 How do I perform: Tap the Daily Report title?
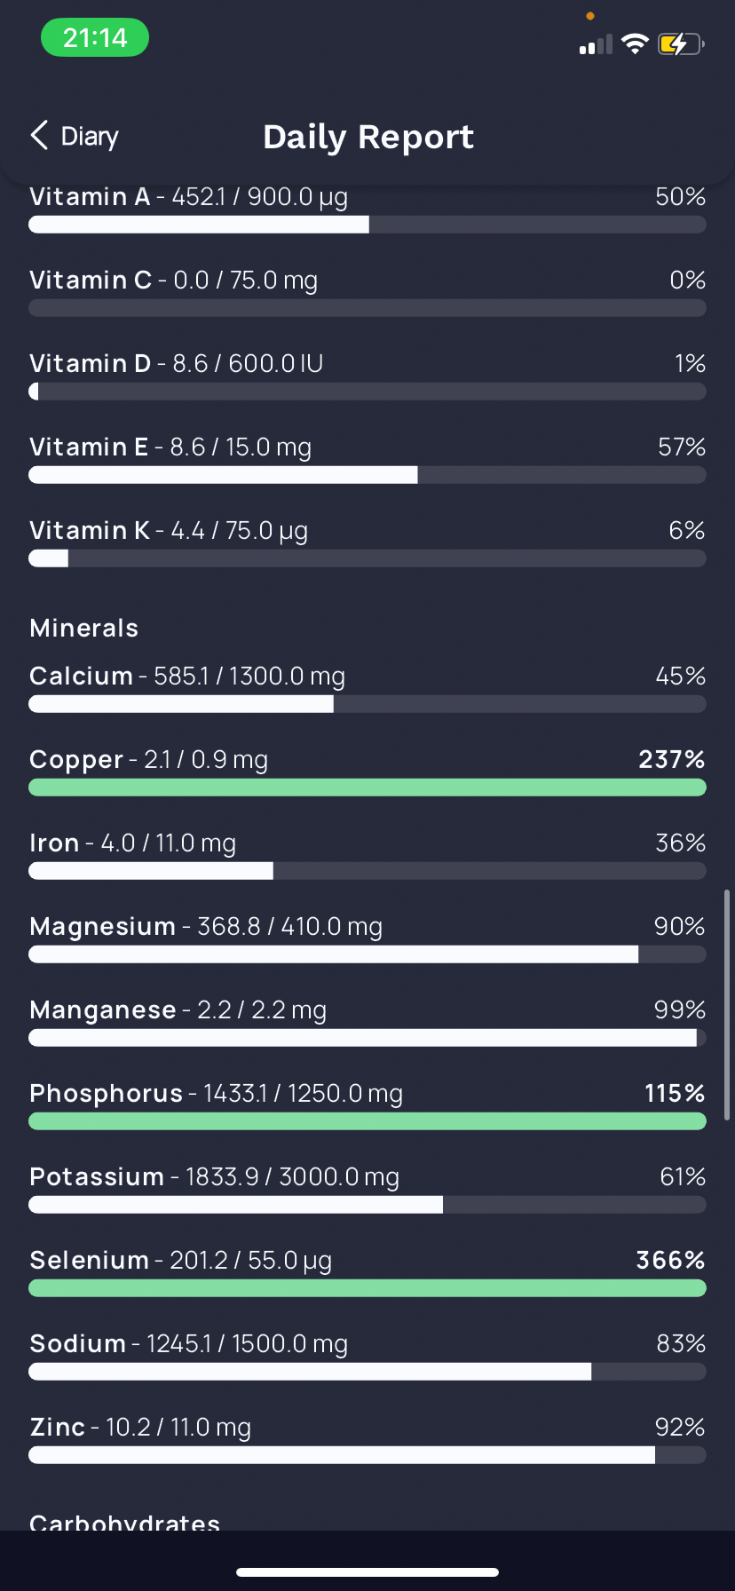click(x=368, y=137)
